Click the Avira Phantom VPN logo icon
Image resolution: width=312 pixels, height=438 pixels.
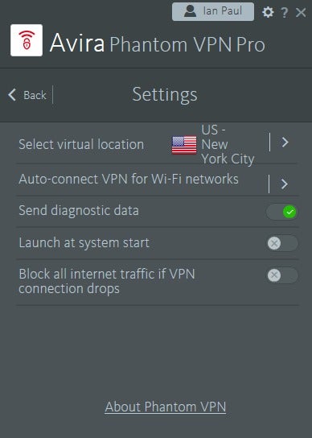pos(27,40)
